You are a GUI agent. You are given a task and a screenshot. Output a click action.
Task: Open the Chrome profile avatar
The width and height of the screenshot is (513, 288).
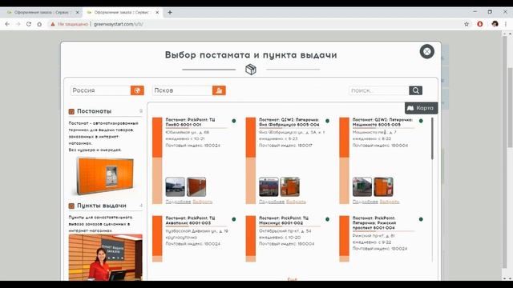(495, 24)
